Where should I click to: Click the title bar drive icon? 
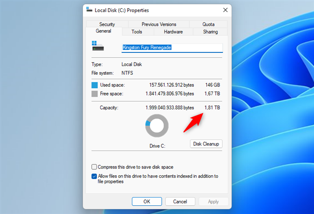(89, 9)
